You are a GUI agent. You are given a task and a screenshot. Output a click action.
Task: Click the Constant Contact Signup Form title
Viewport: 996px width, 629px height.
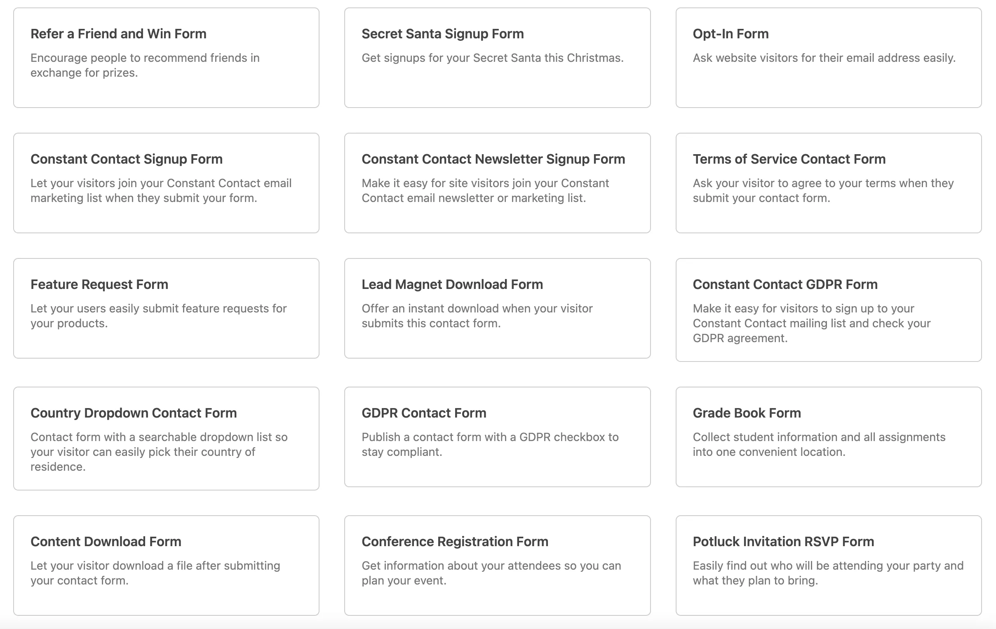(x=127, y=159)
